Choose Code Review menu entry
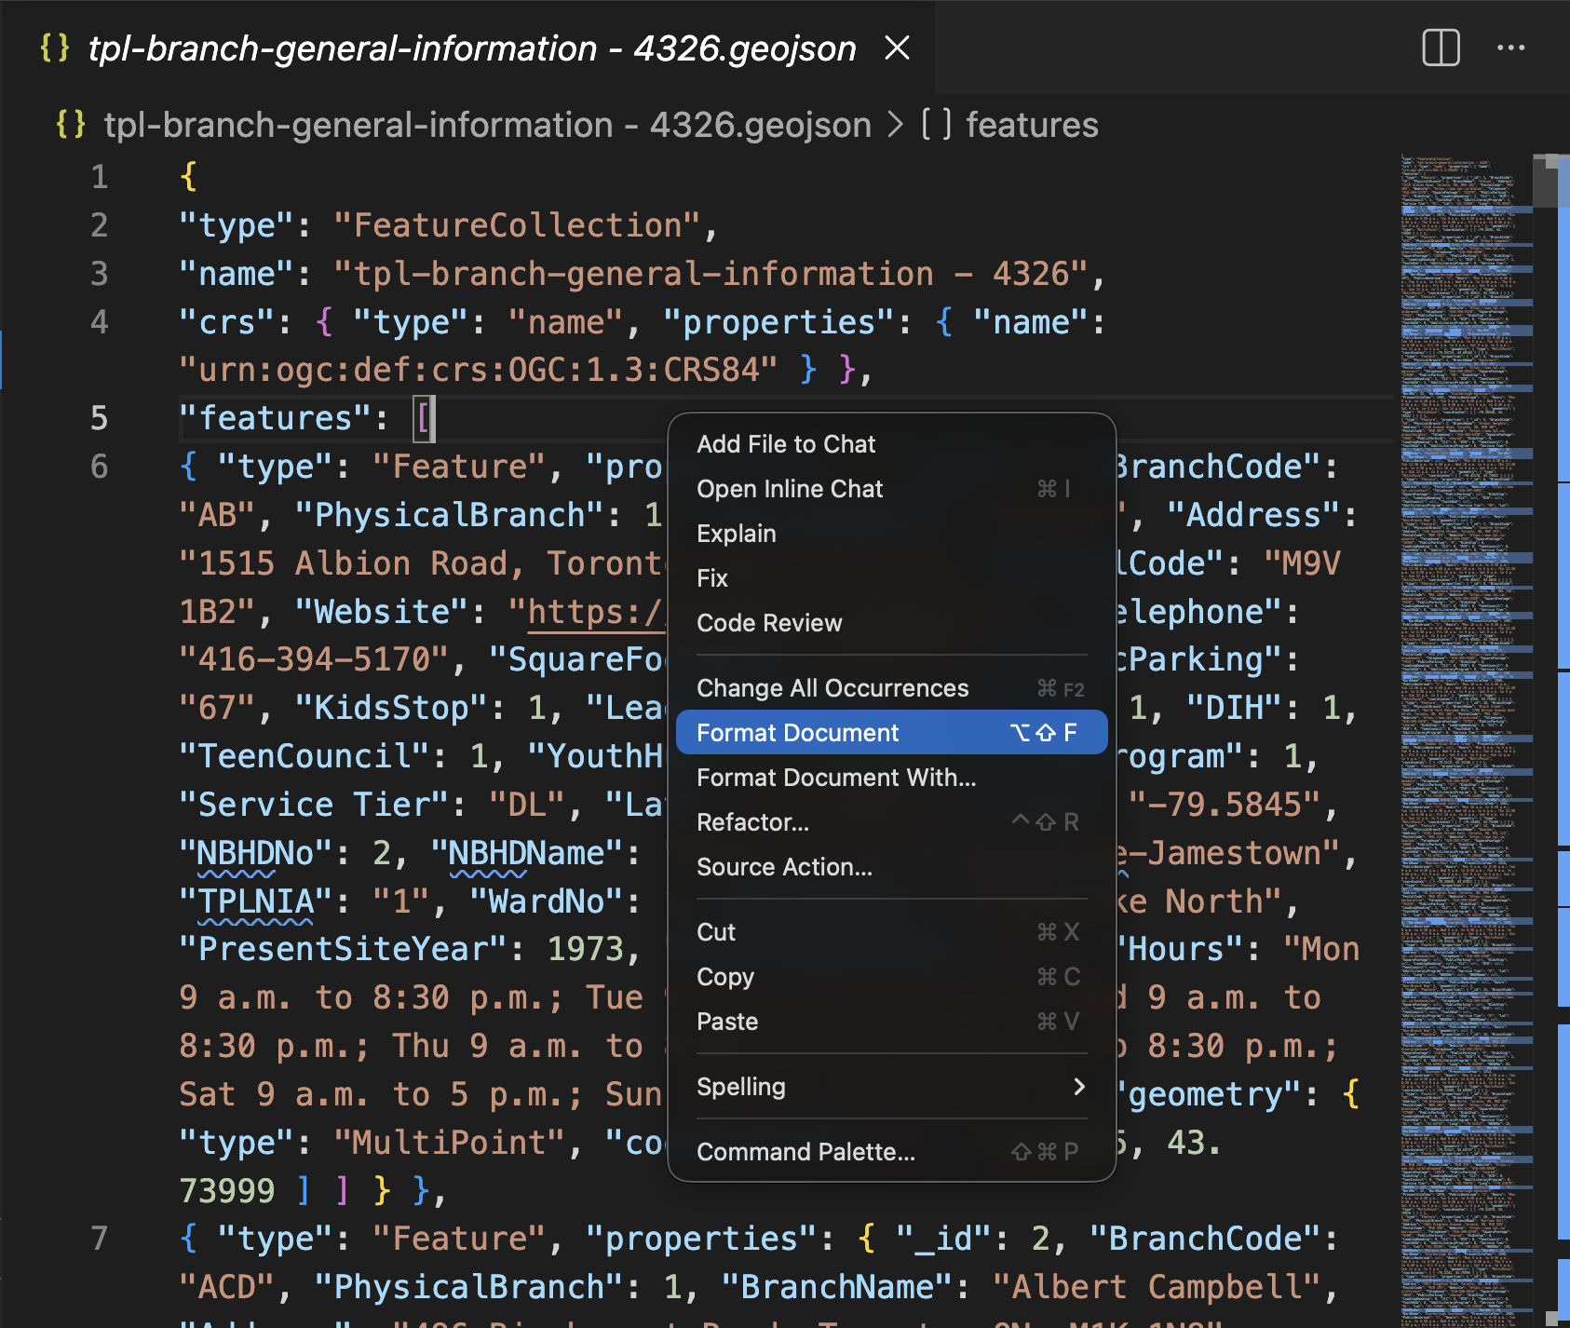Viewport: 1570px width, 1328px height. pos(891,623)
